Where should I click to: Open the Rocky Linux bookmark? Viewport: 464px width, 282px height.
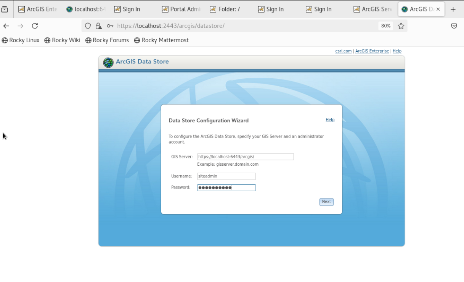tap(21, 40)
